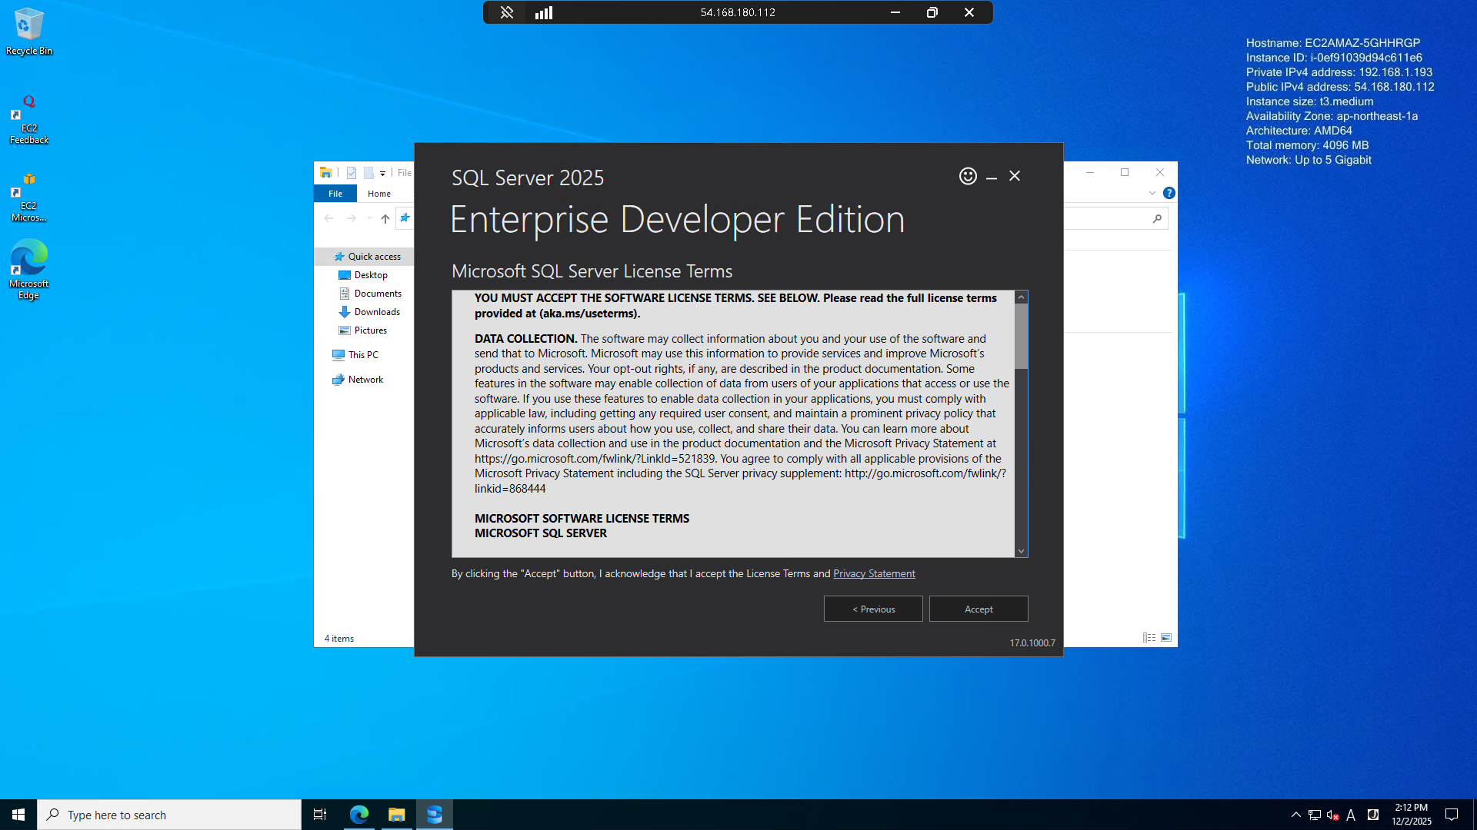This screenshot has height=830, width=1477.
Task: Show hidden system tray icons chevron
Action: pyautogui.click(x=1295, y=815)
